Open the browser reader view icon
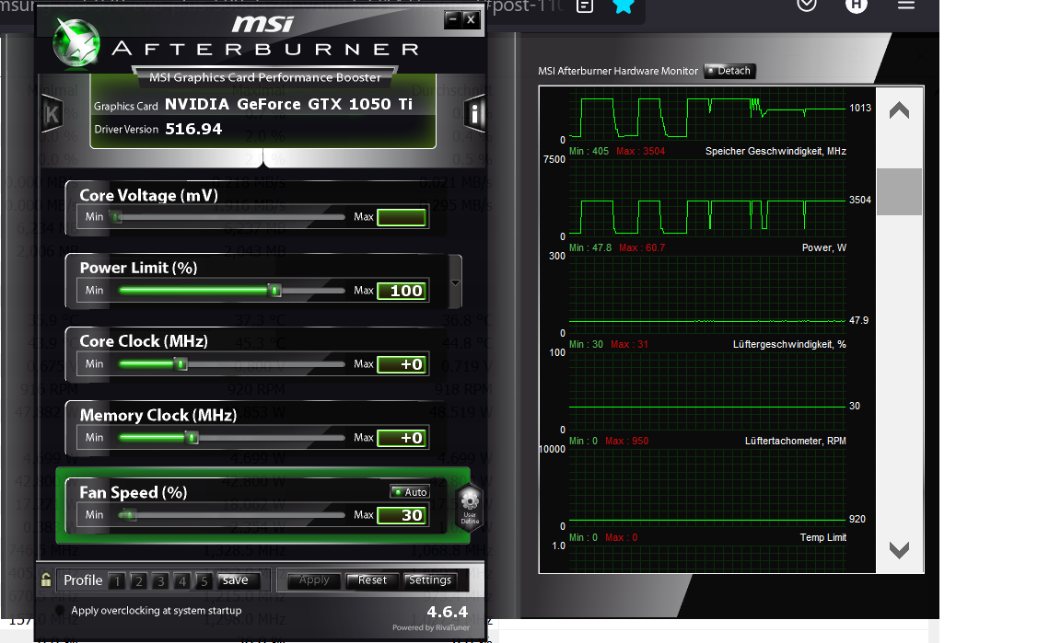1061x643 pixels. [585, 6]
